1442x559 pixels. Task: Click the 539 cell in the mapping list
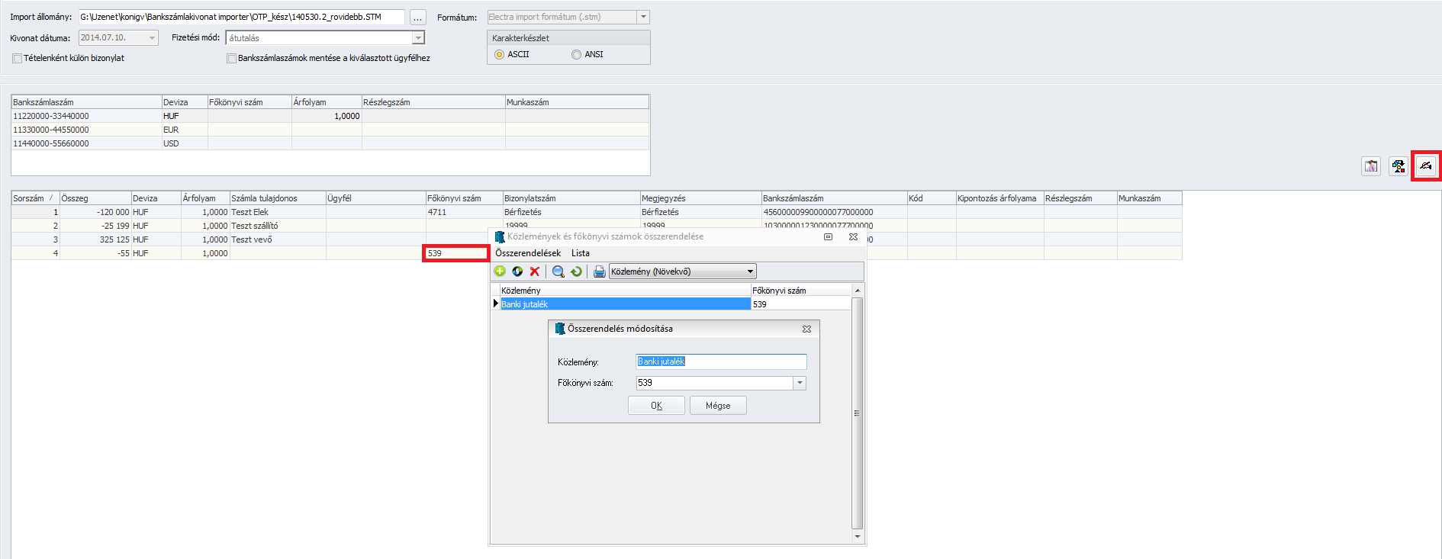[801, 304]
